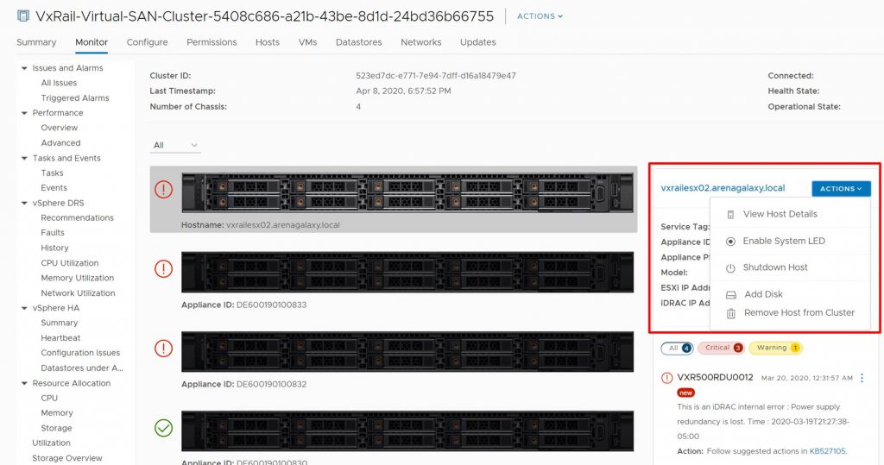Open the blue host ACTIONS dropdown button
Screen dimensions: 884x465
pos(841,189)
